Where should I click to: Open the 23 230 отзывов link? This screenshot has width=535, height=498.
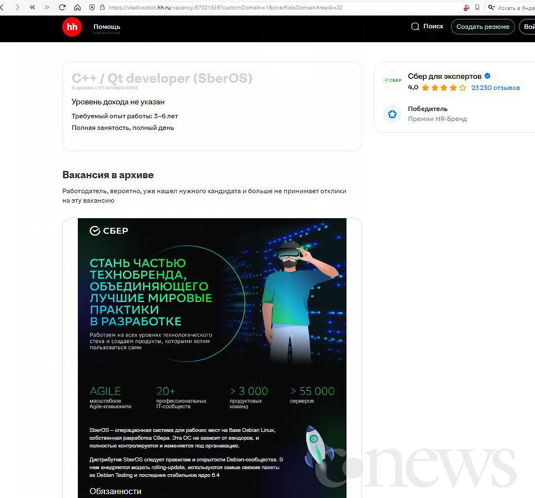coord(496,88)
